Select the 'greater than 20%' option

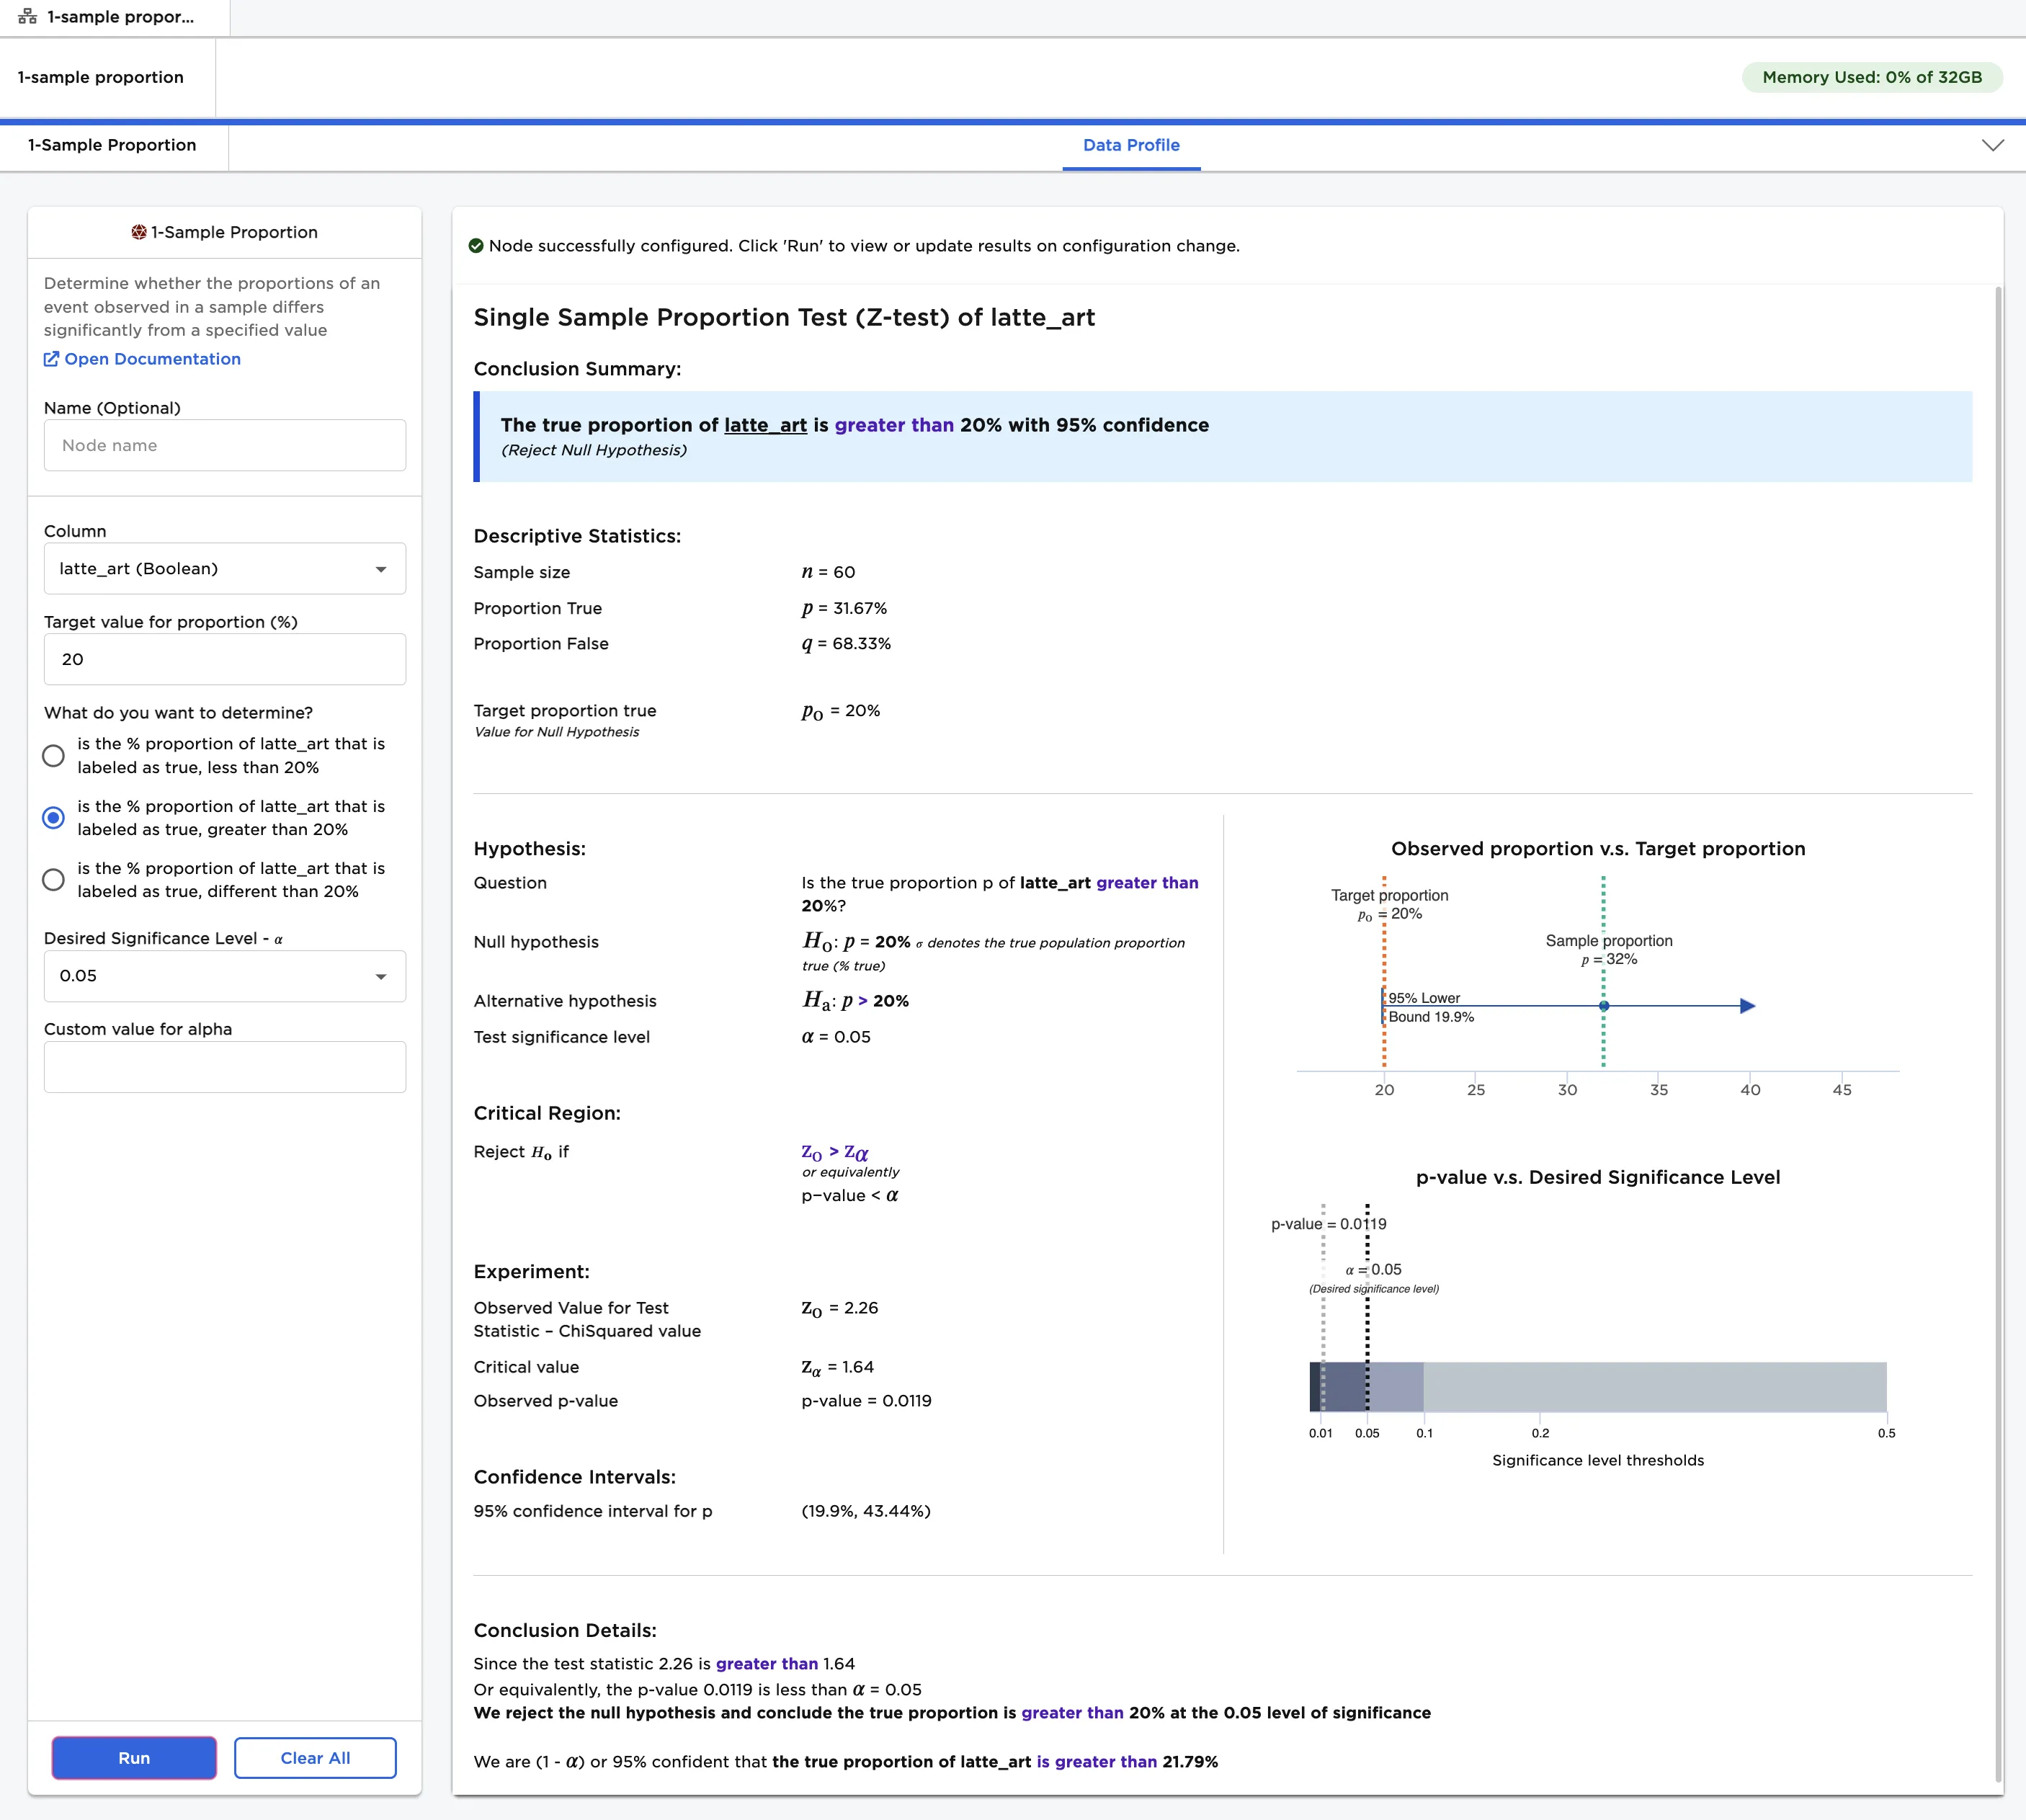(x=54, y=818)
